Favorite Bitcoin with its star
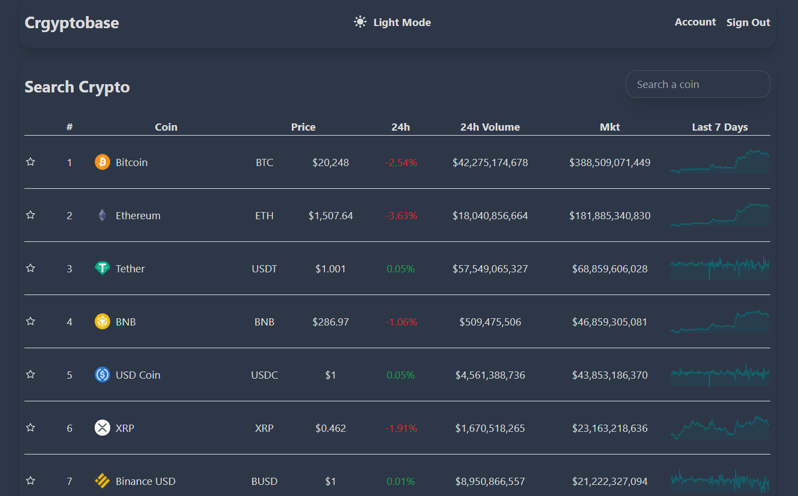 (30, 162)
